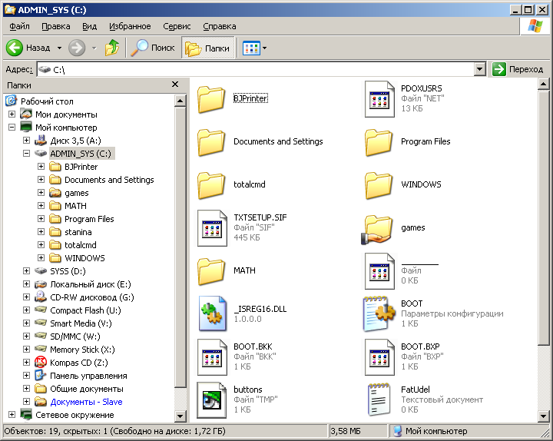
Task: Open Back history dropdown arrow
Action: tap(60, 48)
